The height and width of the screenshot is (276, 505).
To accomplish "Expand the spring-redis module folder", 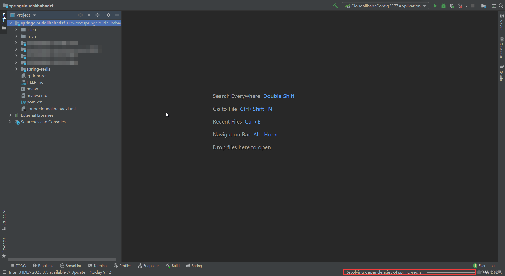I will click(x=16, y=69).
